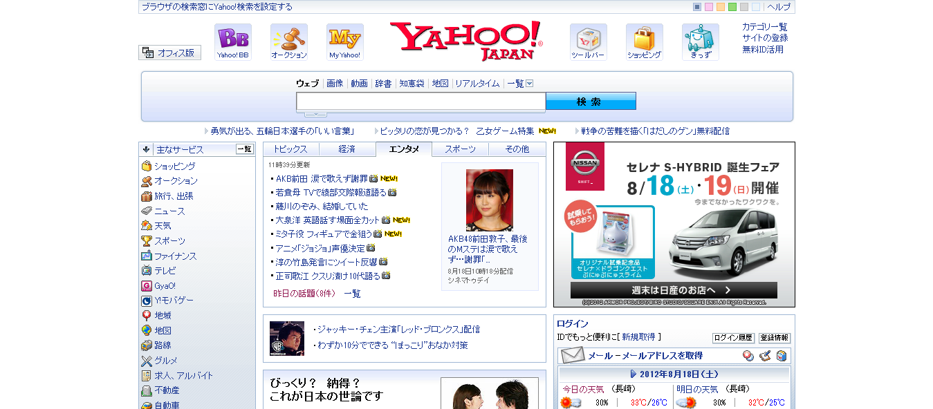Screen dimensions: 933x409
Task: Switch to the 経済 news tab
Action: 347,149
